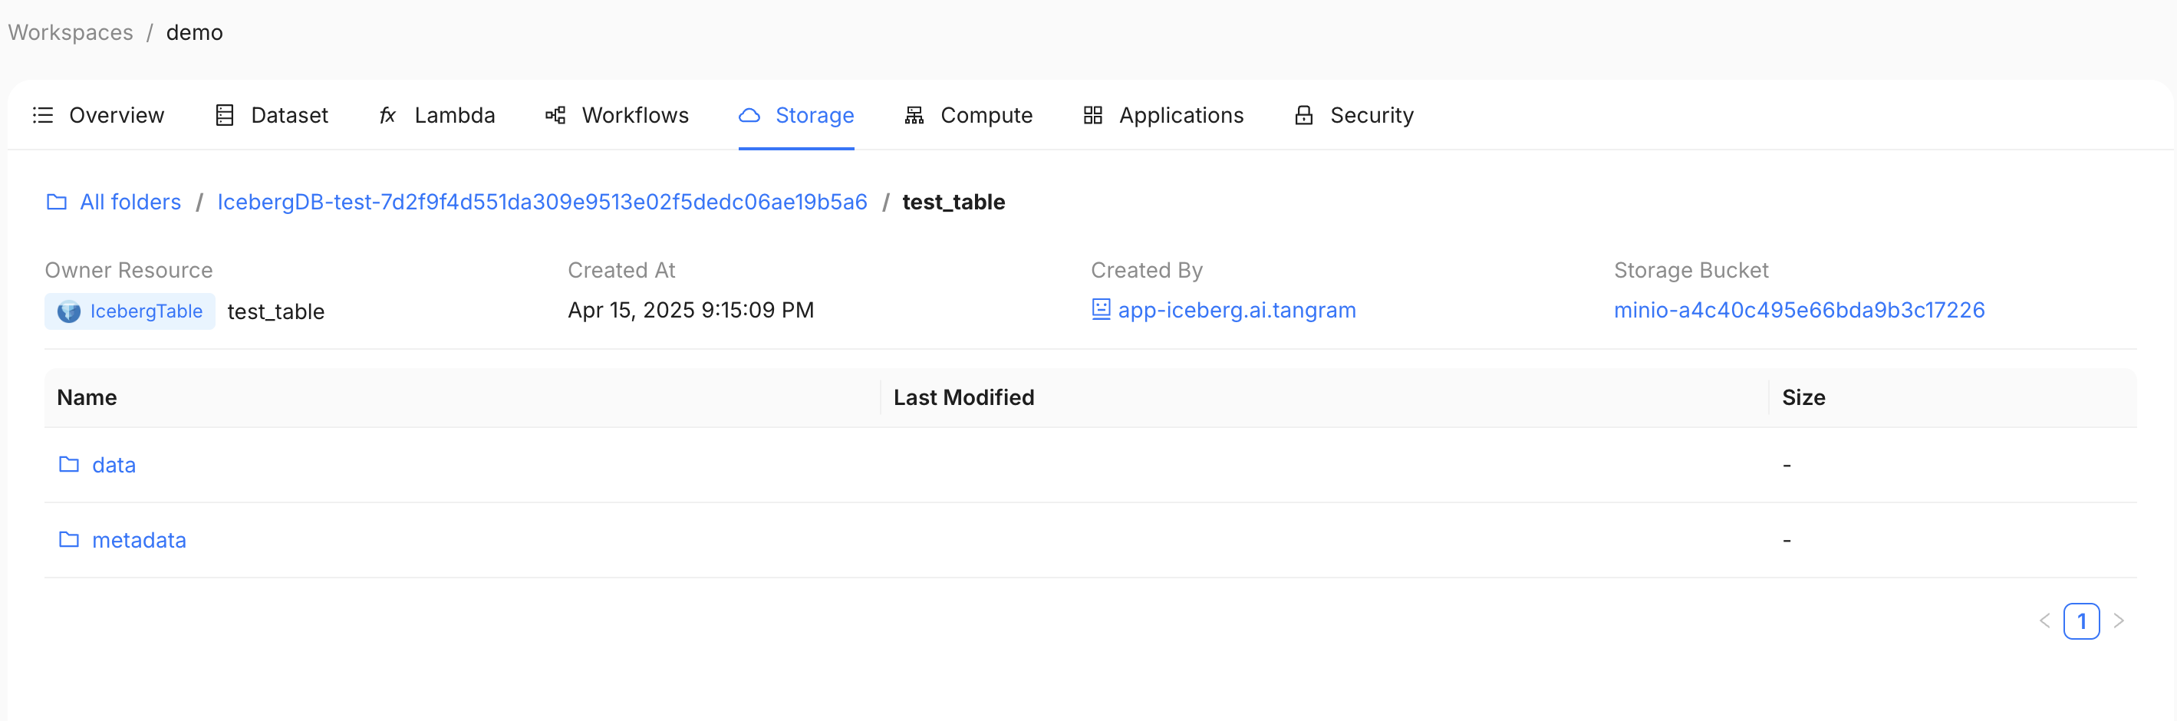Go to previous page with left chevron
2177x721 pixels.
tap(2044, 621)
